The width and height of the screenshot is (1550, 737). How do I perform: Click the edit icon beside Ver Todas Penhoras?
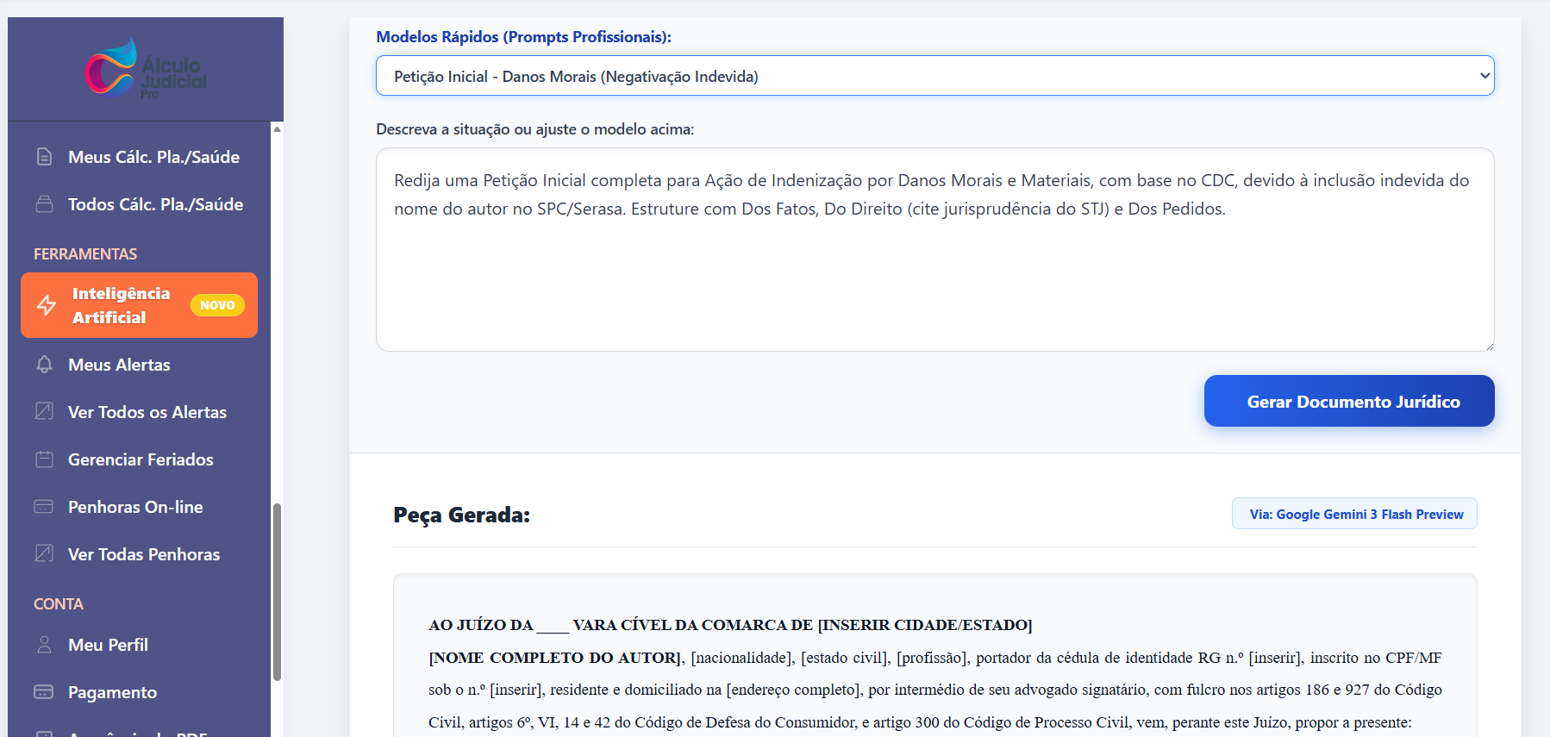coord(44,554)
